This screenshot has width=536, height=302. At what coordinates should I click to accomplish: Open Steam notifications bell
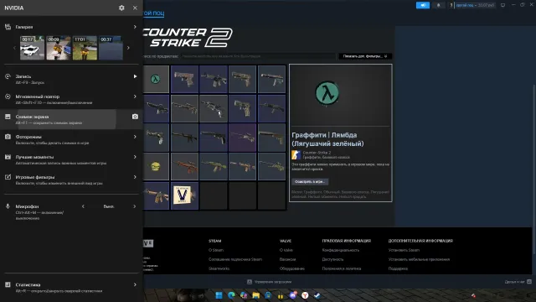pos(439,5)
